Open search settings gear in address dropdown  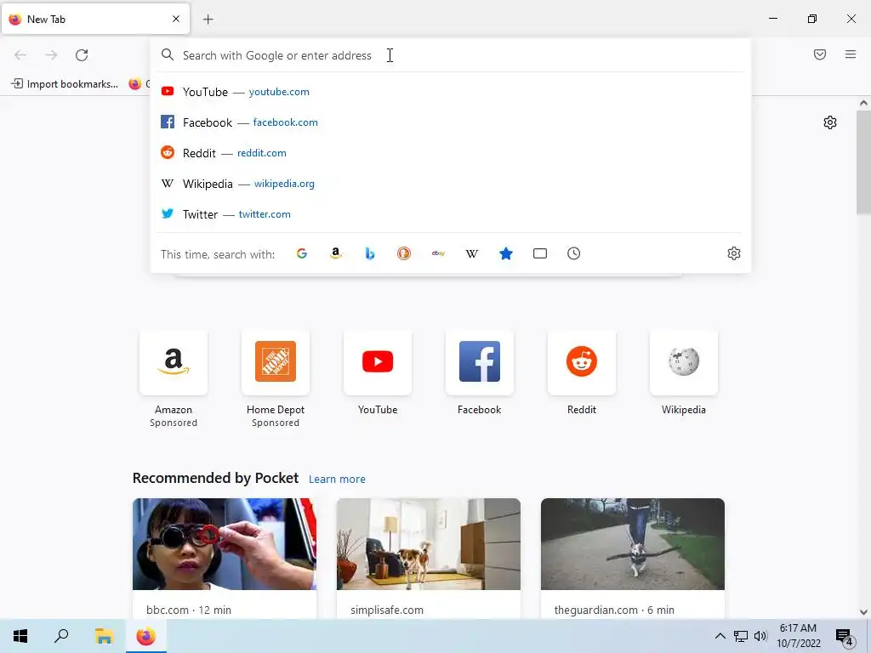click(x=734, y=253)
